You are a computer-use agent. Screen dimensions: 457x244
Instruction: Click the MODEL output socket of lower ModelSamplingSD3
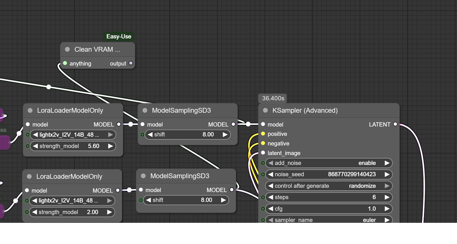232,190
